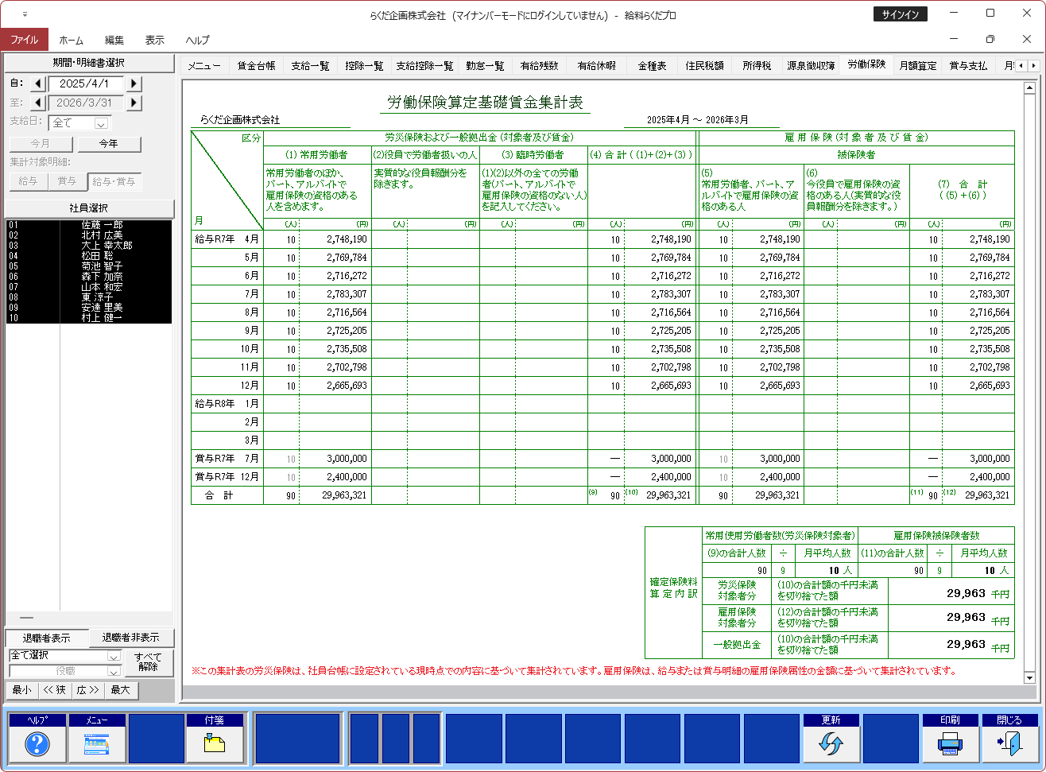
Task: Click the print (印刷) printer icon
Action: [x=950, y=743]
